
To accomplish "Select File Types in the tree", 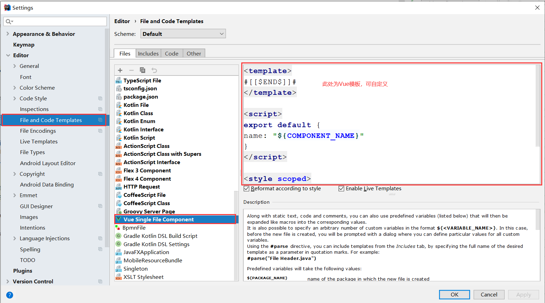I will click(32, 152).
